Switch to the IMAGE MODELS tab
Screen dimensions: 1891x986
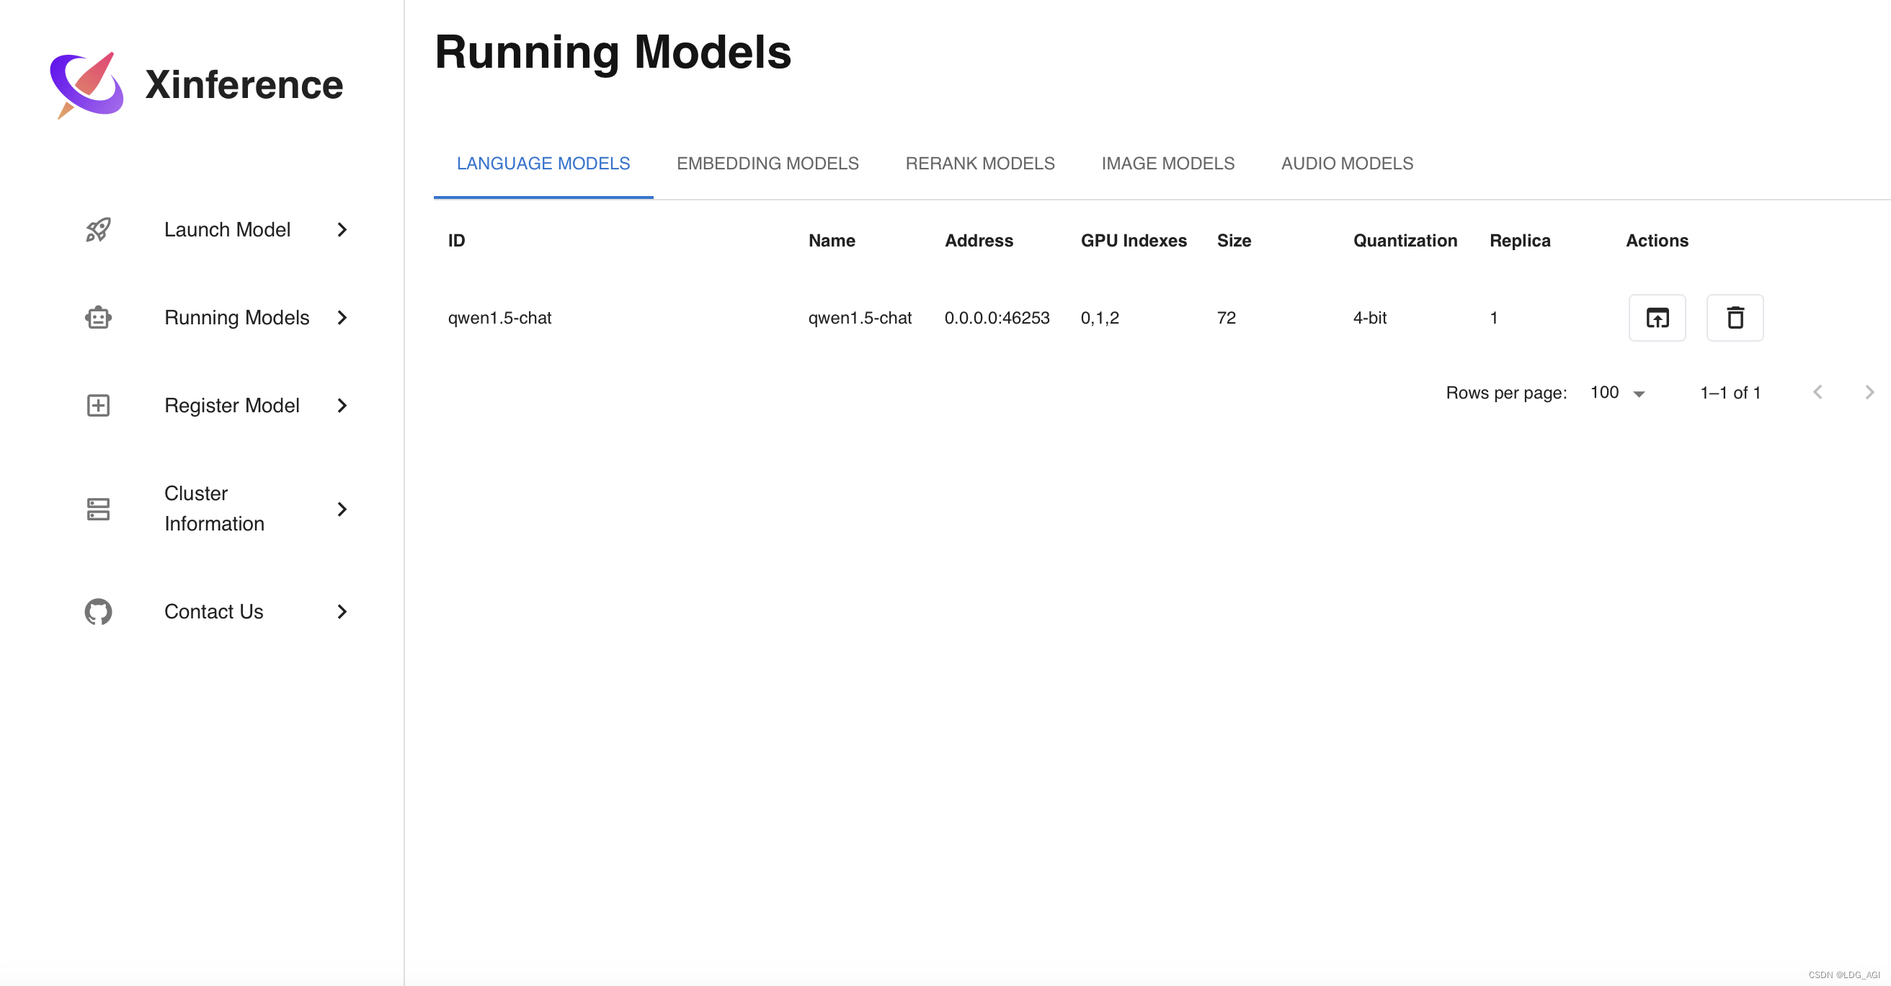click(x=1167, y=163)
